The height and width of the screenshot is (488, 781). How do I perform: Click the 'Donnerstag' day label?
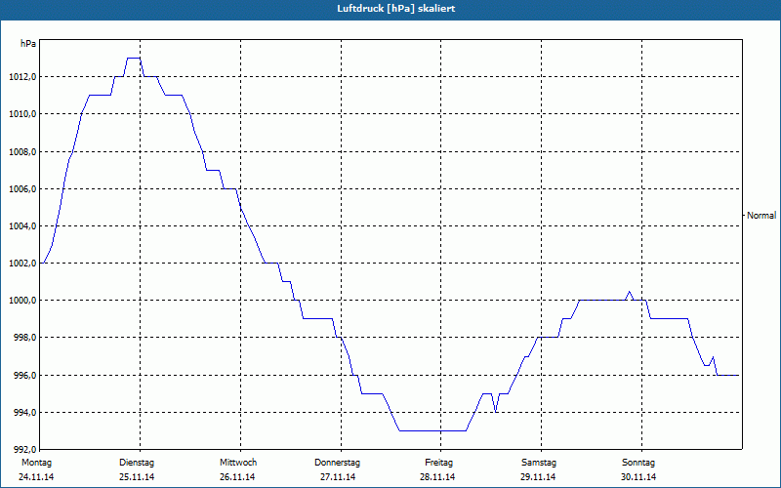(x=337, y=463)
